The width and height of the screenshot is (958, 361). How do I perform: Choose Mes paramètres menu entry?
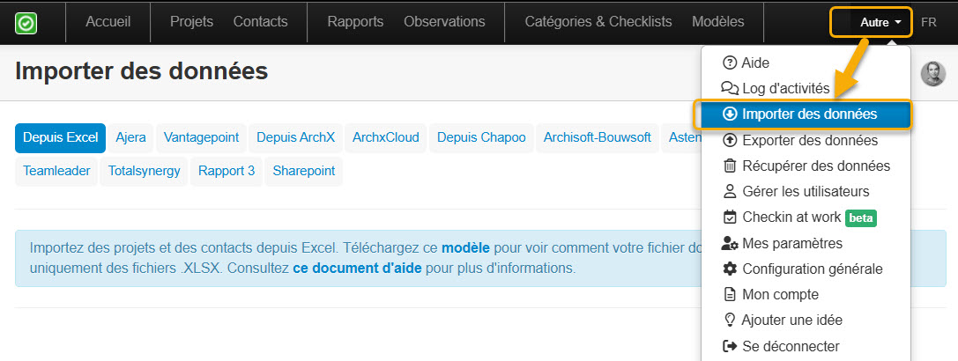point(806,243)
